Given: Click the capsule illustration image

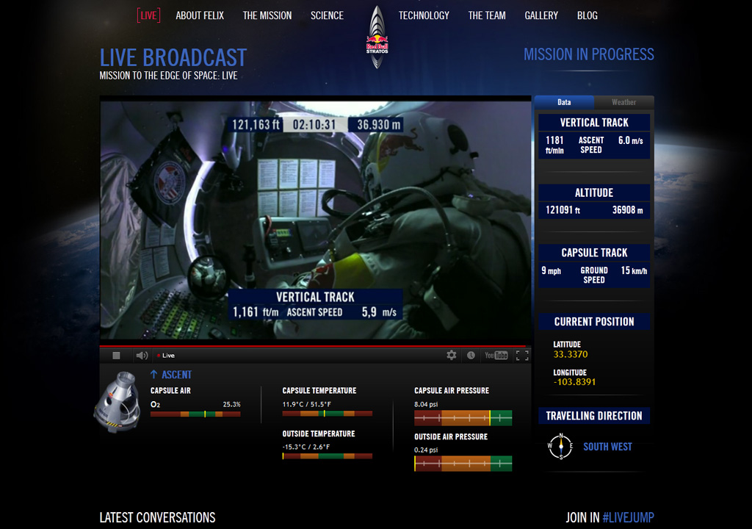Looking at the screenshot, I should coord(117,401).
